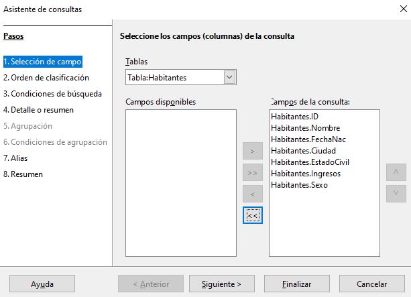Open help with the Ayuda button
The image size is (411, 297).
(x=42, y=284)
